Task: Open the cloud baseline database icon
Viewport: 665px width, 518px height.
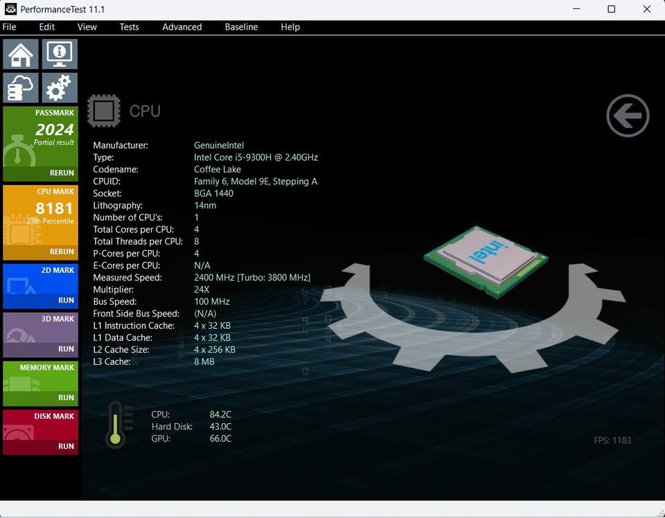Action: (x=20, y=88)
